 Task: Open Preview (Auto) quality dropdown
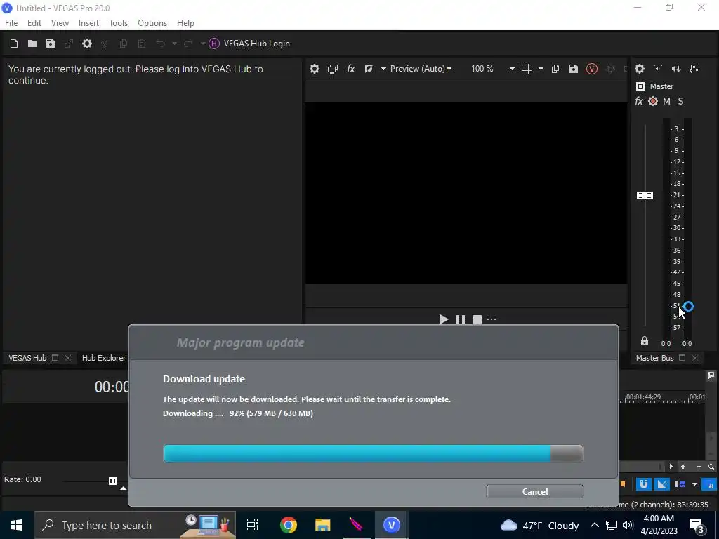coord(421,69)
